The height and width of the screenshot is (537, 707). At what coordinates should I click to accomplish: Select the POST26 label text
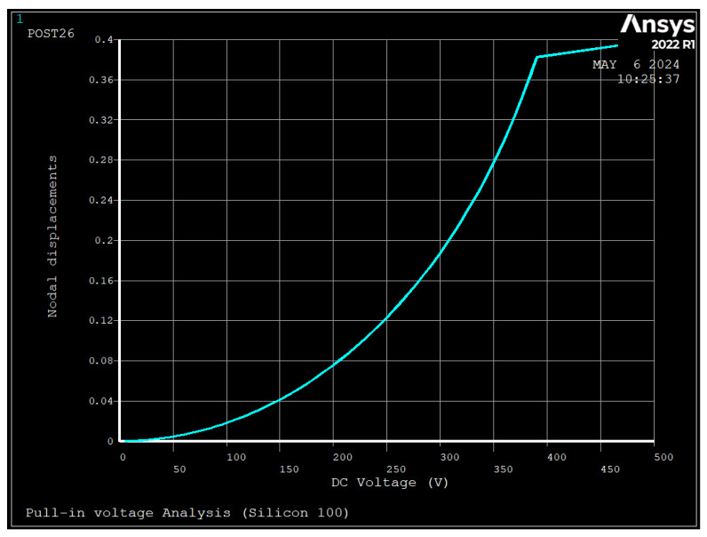tap(51, 34)
